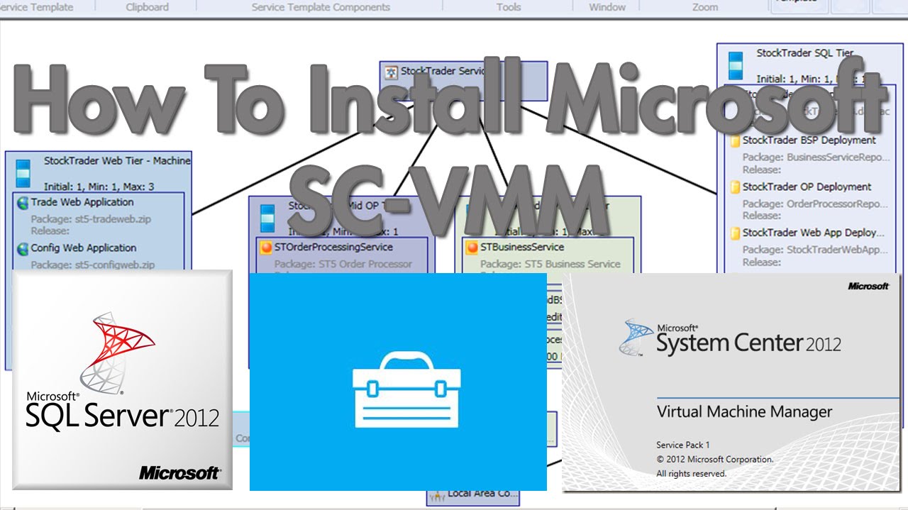Select the StockTrader Web App Deploy icon
The width and height of the screenshot is (908, 510).
click(x=736, y=233)
